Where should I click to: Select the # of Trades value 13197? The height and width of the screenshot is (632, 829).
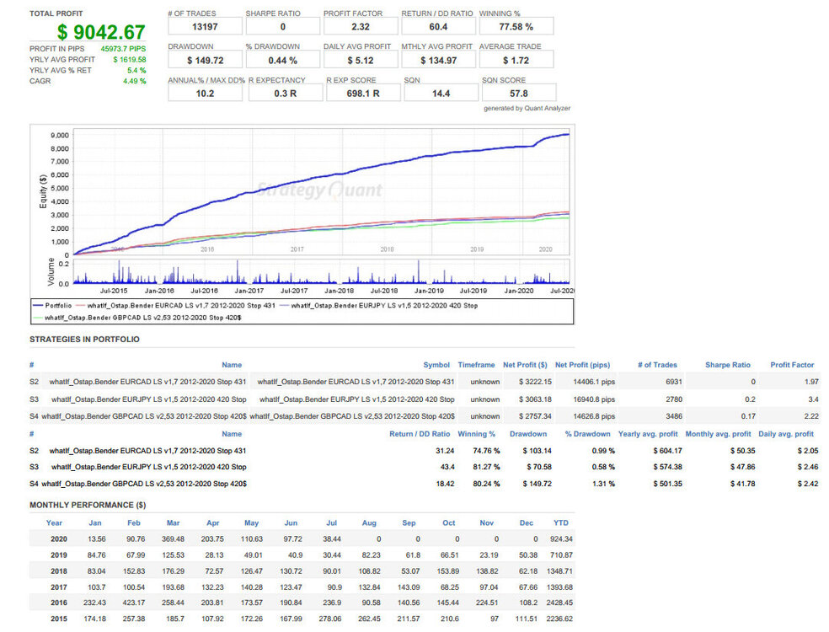tap(205, 26)
